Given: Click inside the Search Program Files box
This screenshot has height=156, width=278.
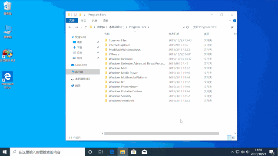Looking at the screenshot, I should pos(211,27).
